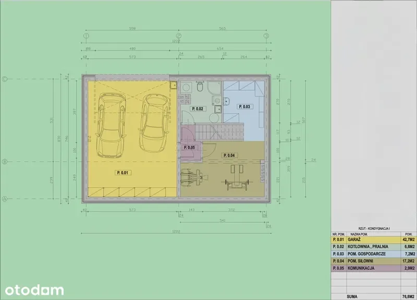Click the P. 0.02 room label on plan
The width and height of the screenshot is (417, 300).
click(197, 109)
